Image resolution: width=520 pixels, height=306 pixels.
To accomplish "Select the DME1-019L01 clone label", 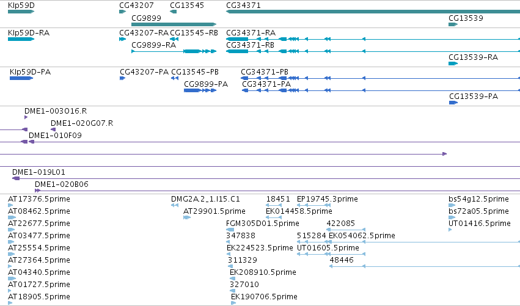I will click(38, 172).
